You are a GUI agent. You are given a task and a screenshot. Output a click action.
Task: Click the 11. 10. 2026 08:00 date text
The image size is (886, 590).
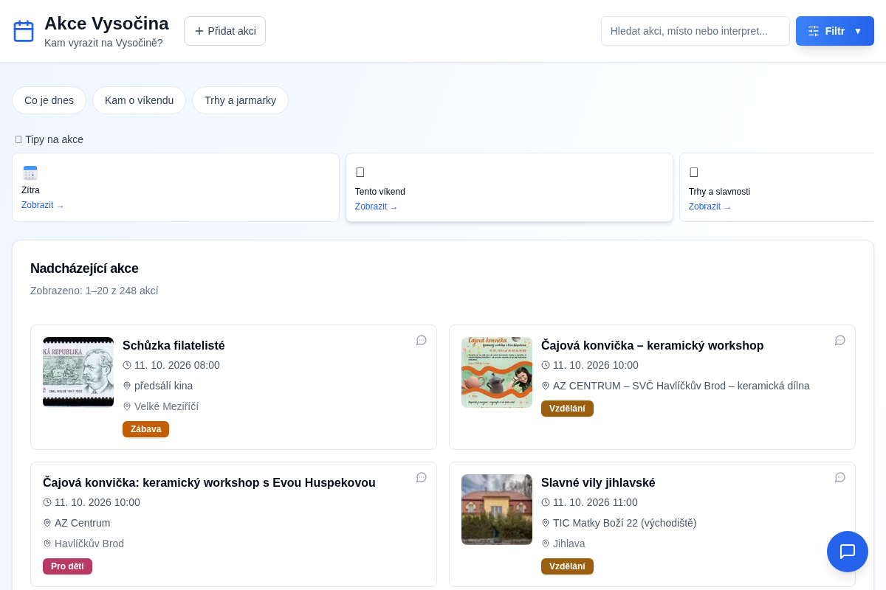(x=177, y=365)
